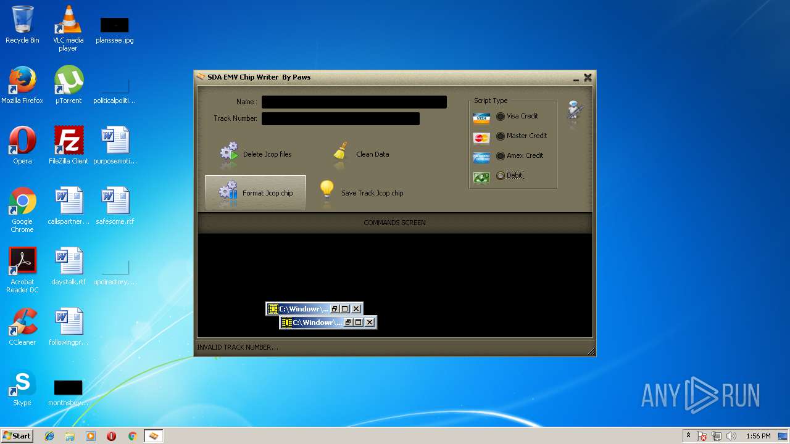The width and height of the screenshot is (790, 444).
Task: Open the network tray icon
Action: pos(717,437)
